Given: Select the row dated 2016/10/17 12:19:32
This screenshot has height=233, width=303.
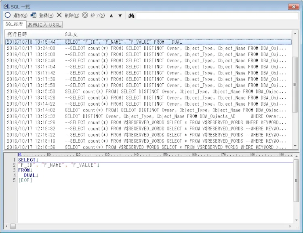Looking at the screenshot, I should 148,129.
